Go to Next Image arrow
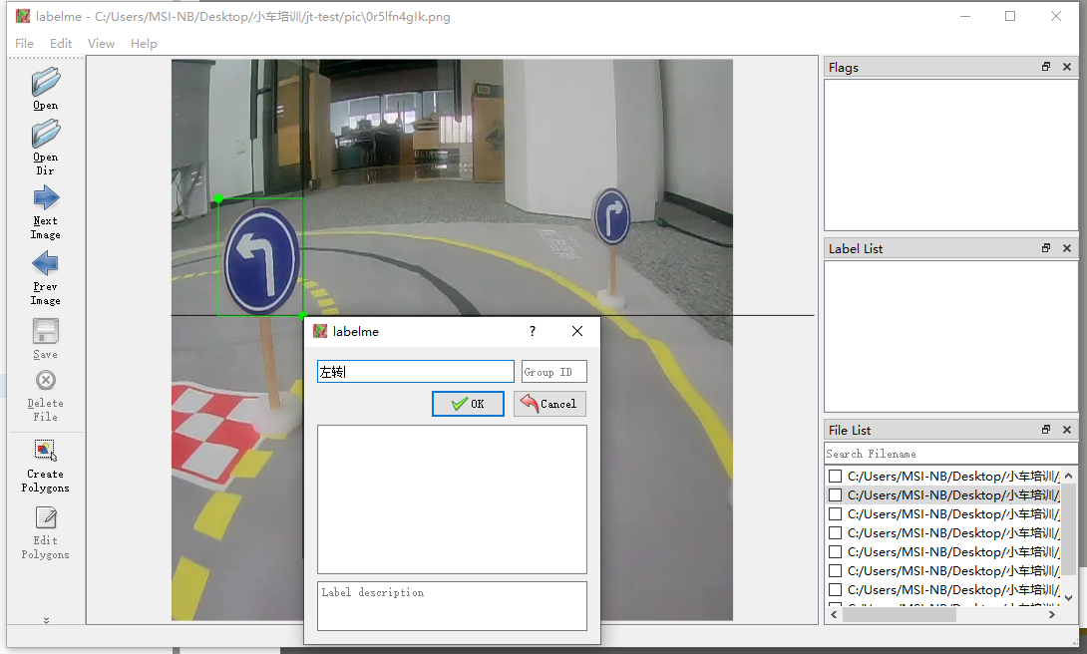The height and width of the screenshot is (654, 1087). pyautogui.click(x=45, y=197)
